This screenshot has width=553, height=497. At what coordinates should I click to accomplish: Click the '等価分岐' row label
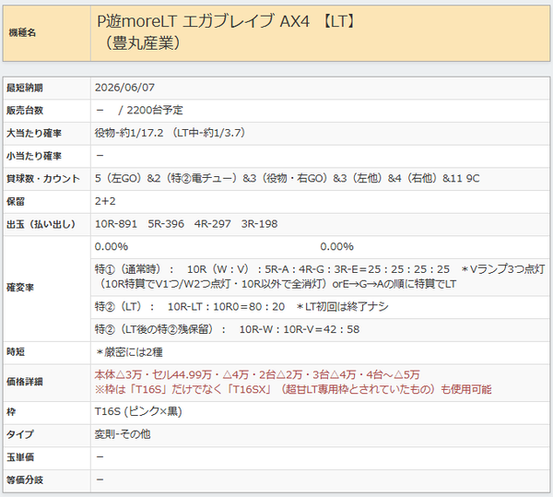(25, 480)
